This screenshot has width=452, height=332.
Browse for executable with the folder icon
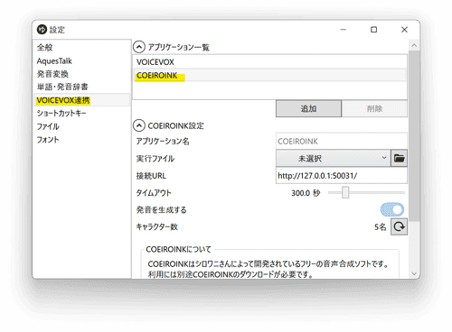(399, 158)
